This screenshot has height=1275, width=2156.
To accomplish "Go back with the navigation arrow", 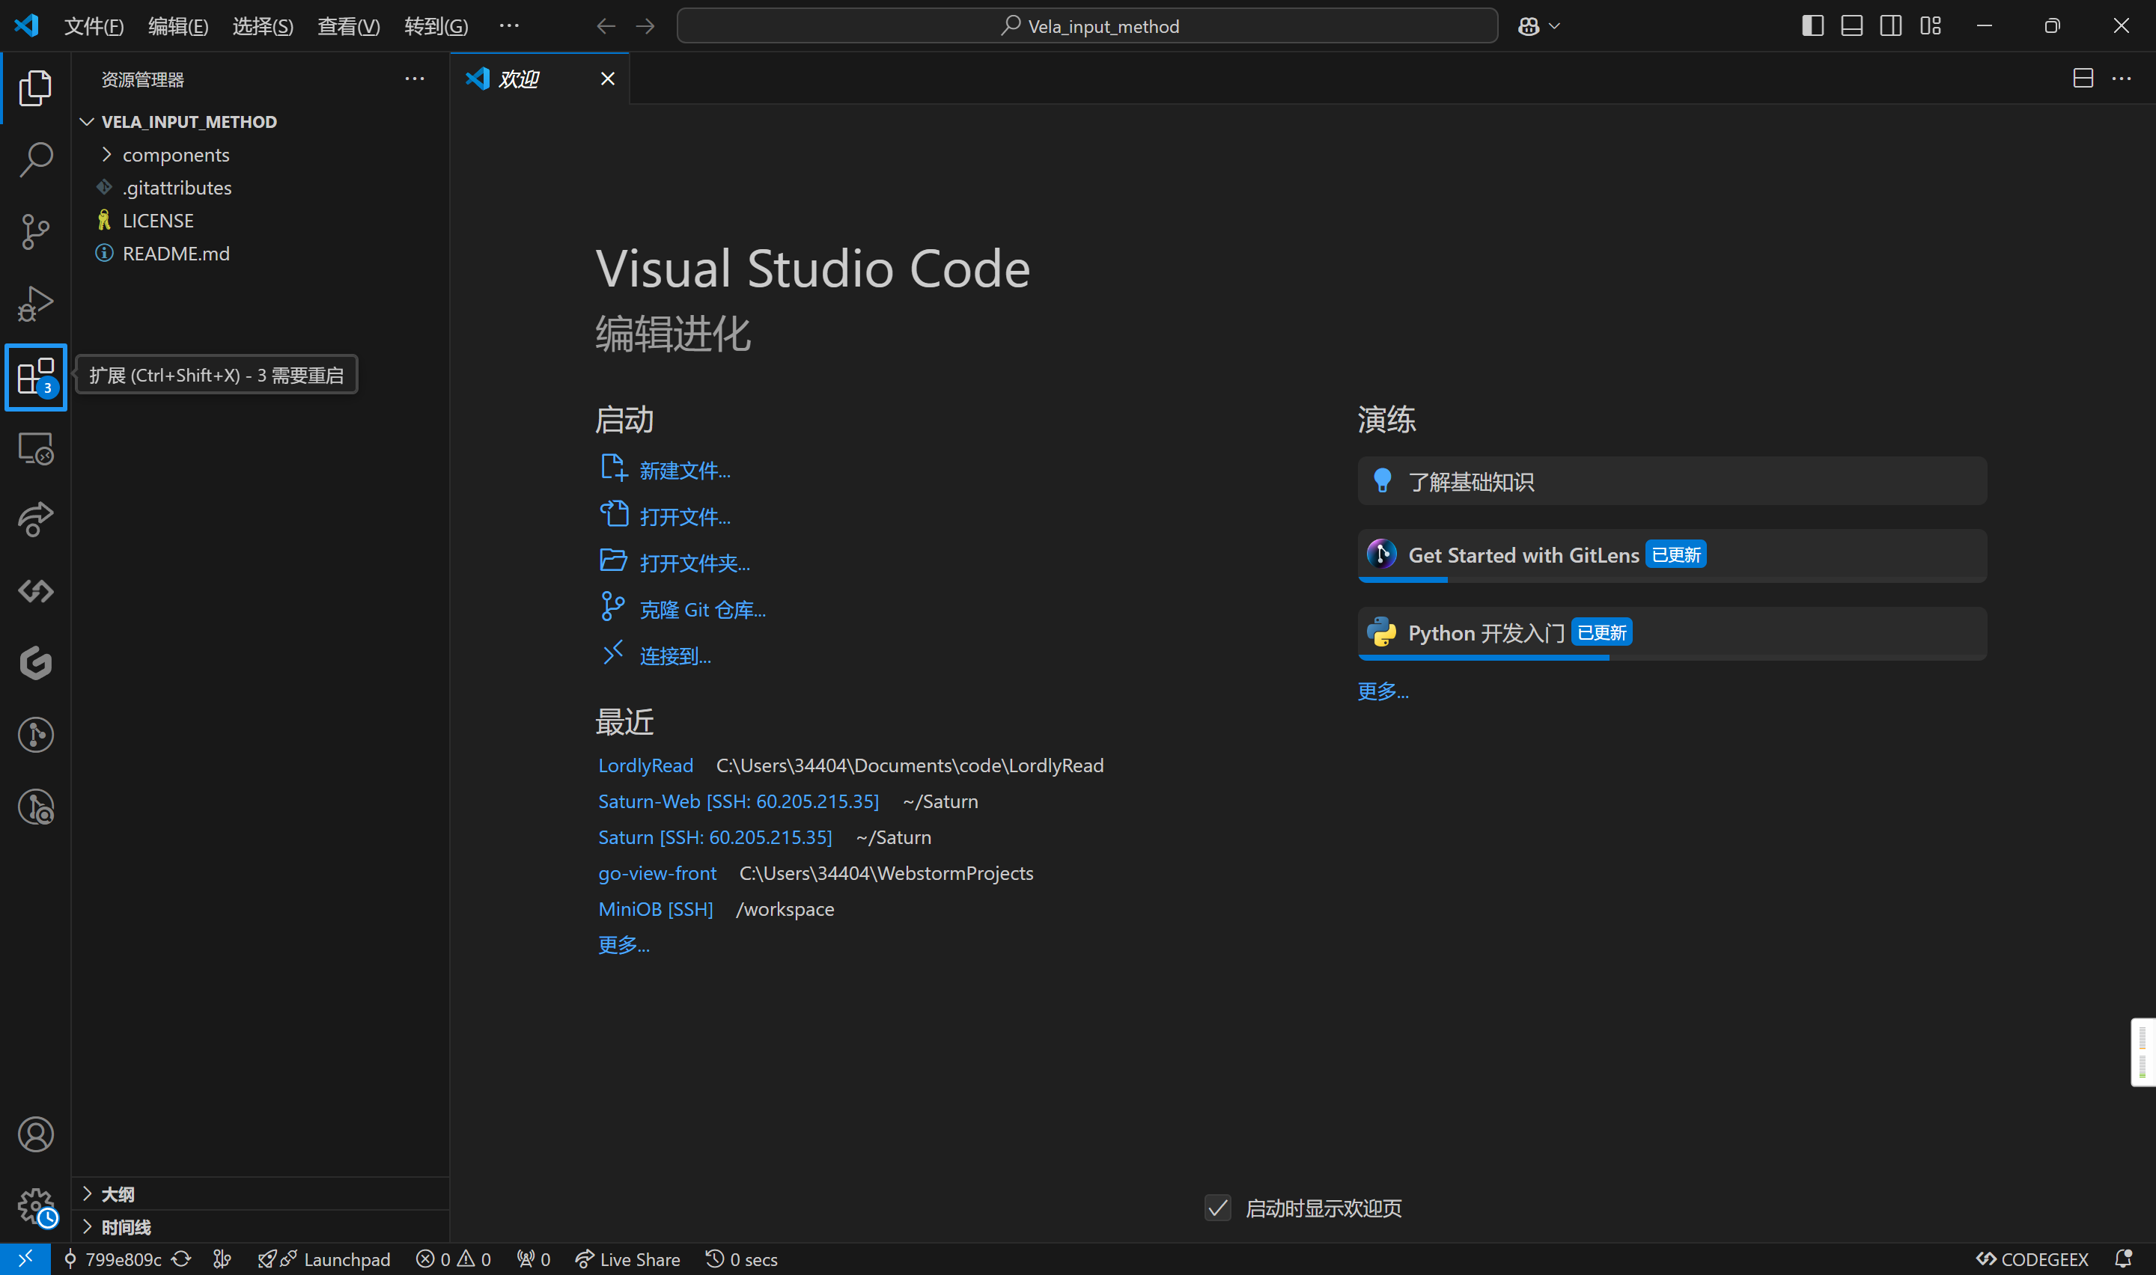I will [x=606, y=25].
